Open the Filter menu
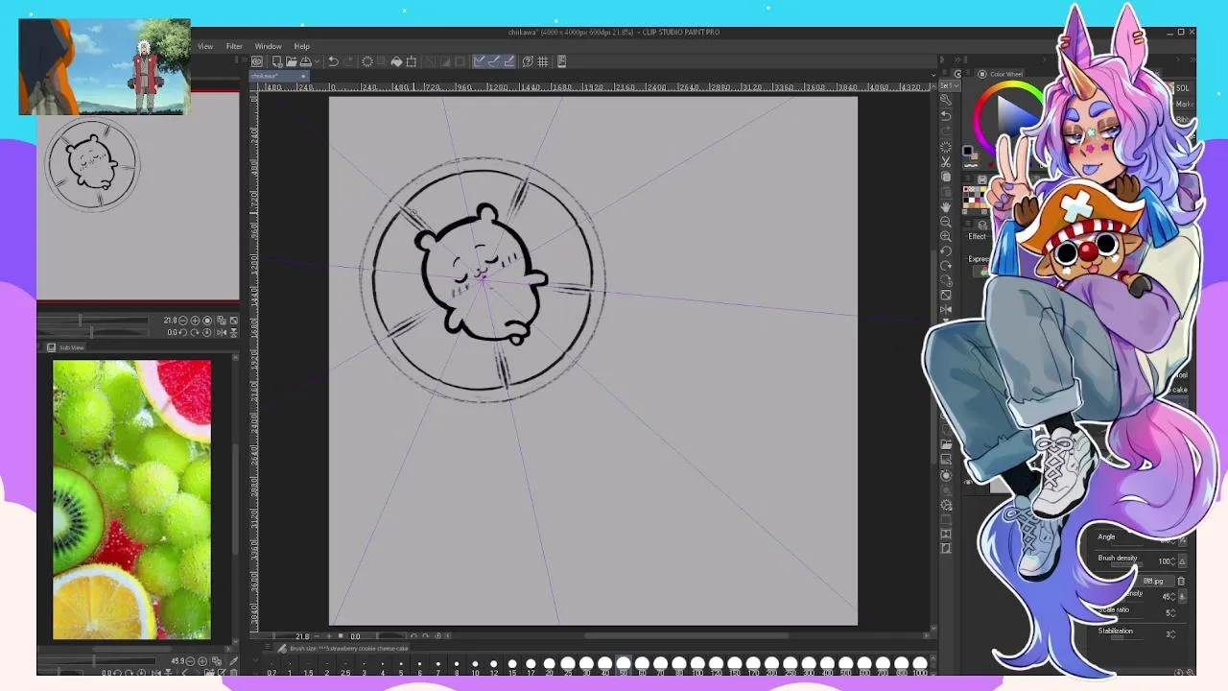Viewport: 1228px width, 691px height. [234, 46]
